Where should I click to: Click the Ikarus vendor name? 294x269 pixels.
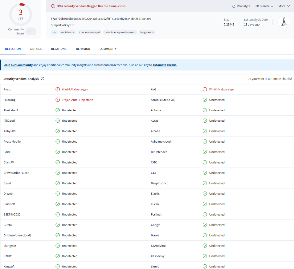(155, 235)
